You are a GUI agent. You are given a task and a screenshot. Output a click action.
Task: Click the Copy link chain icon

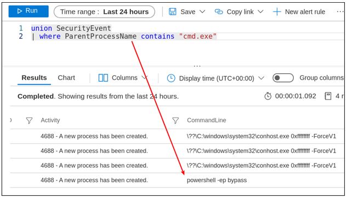pos(219,11)
